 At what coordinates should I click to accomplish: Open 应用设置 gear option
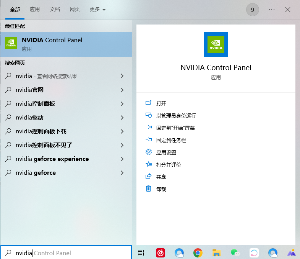click(166, 152)
